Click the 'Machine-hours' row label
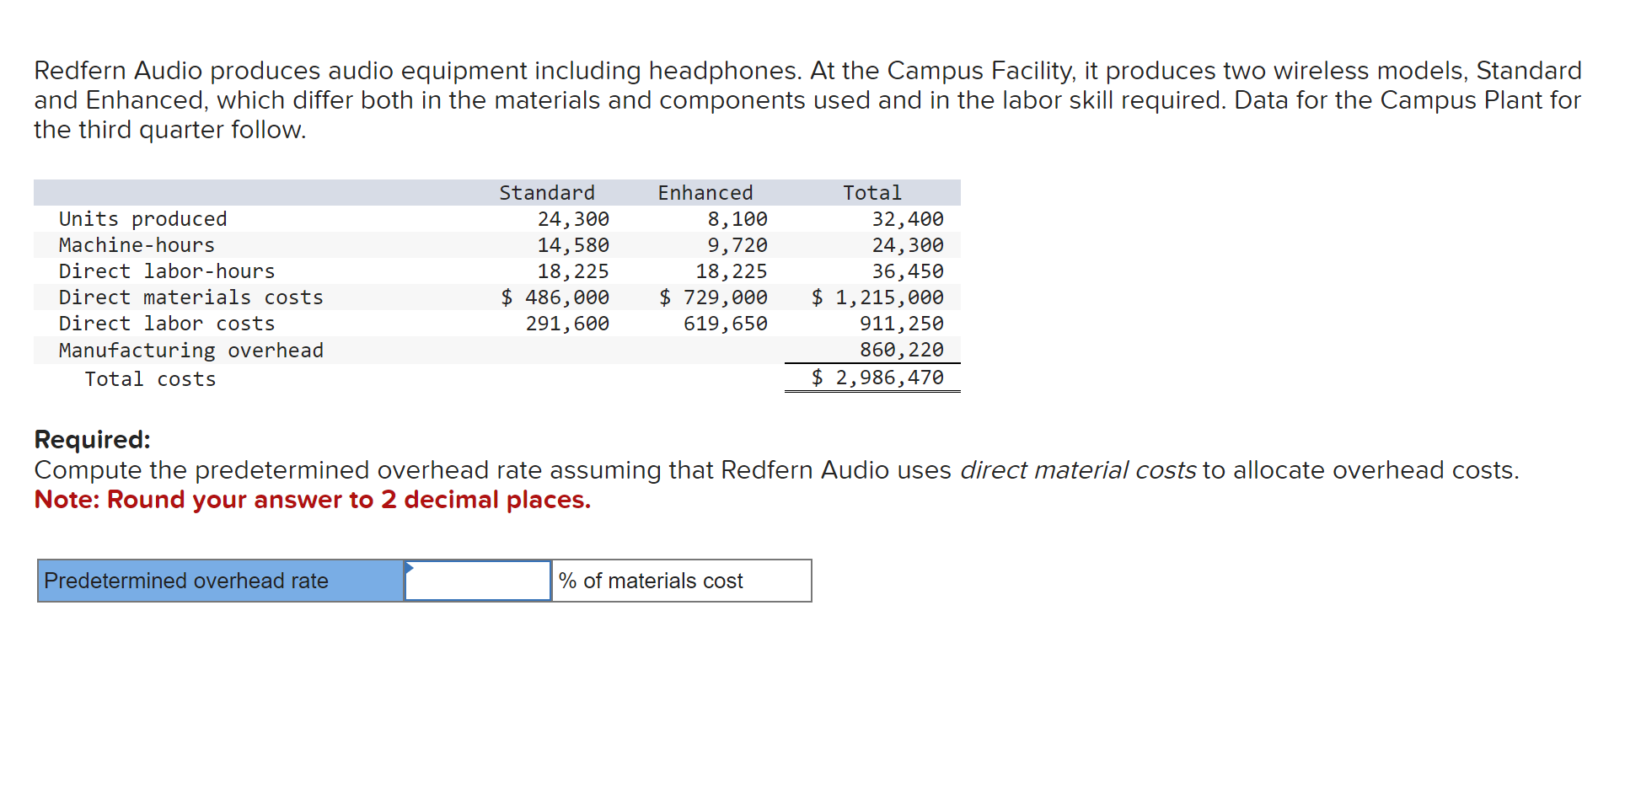This screenshot has height=809, width=1641. (x=136, y=244)
